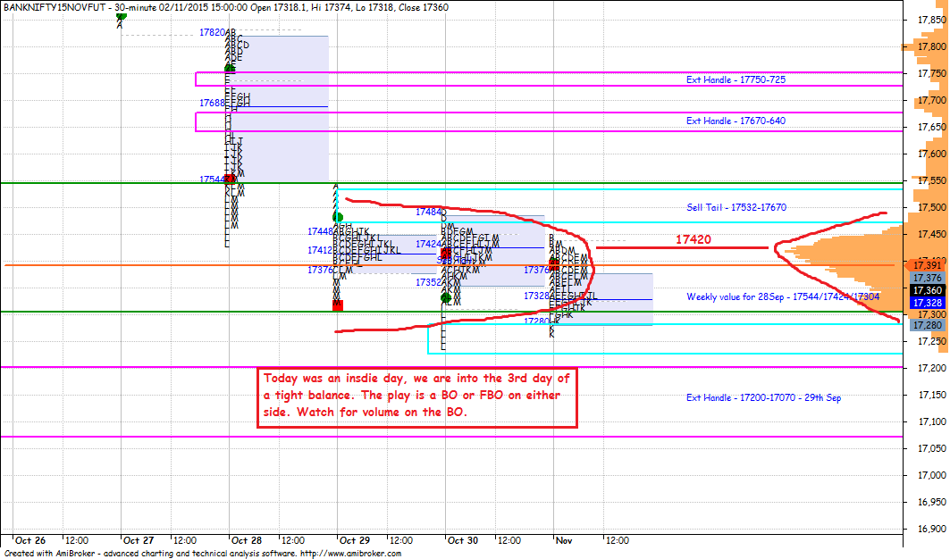
Task: Click the Oct 30 date label
Action: pos(463,540)
